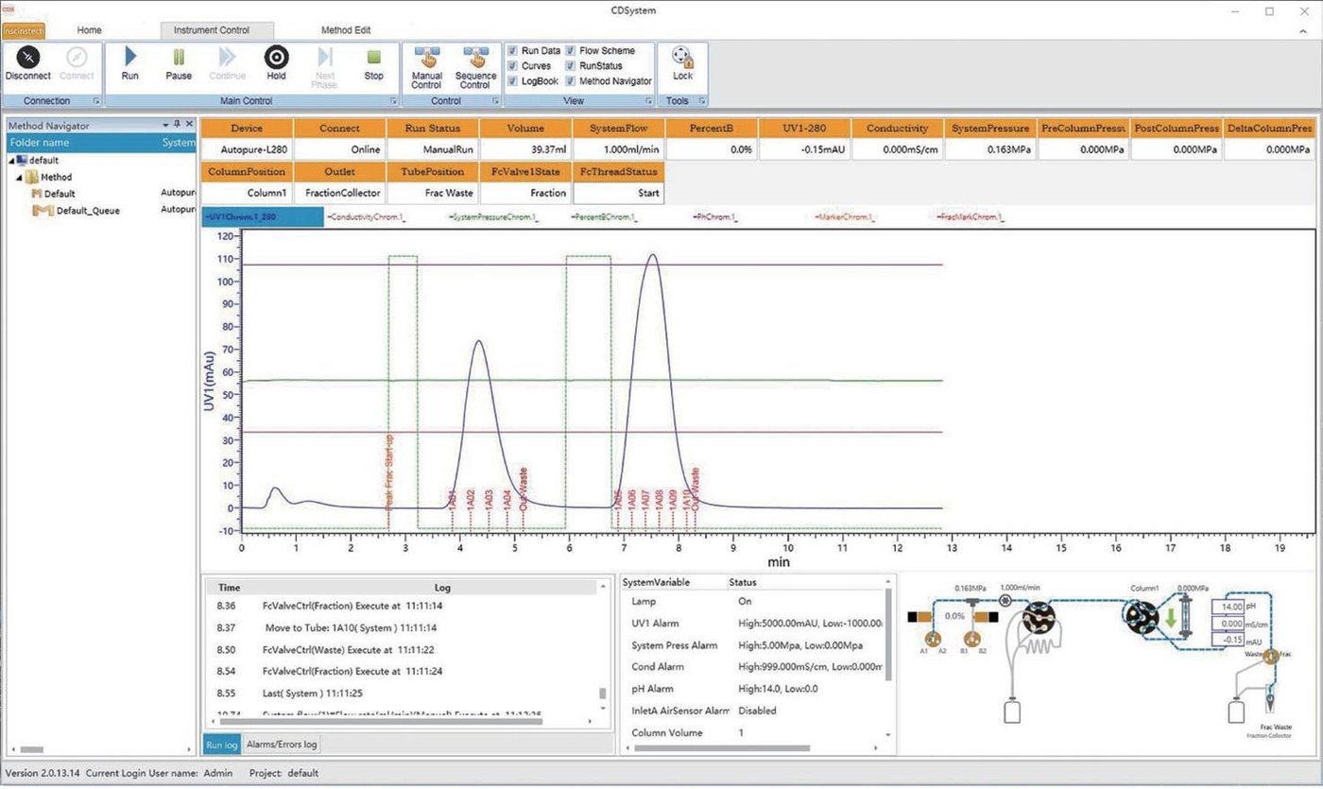The image size is (1323, 789).
Task: Toggle the LogBook checkbox
Action: click(x=512, y=80)
